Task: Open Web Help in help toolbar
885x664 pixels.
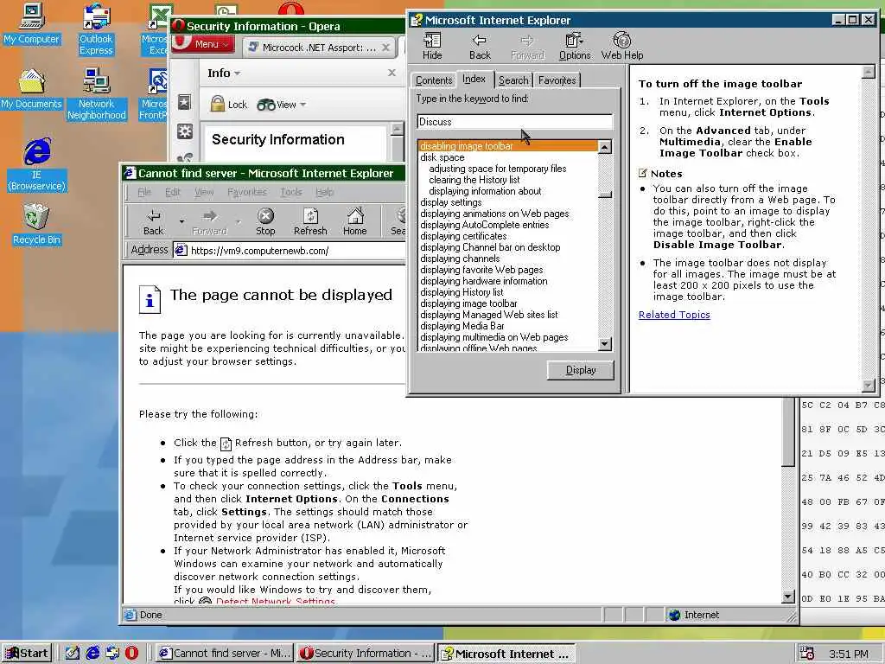Action: coord(622,46)
